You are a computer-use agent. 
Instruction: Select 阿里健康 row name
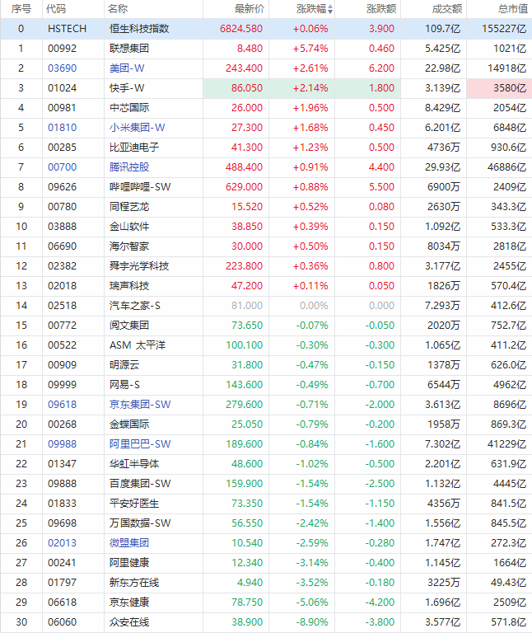point(129,563)
